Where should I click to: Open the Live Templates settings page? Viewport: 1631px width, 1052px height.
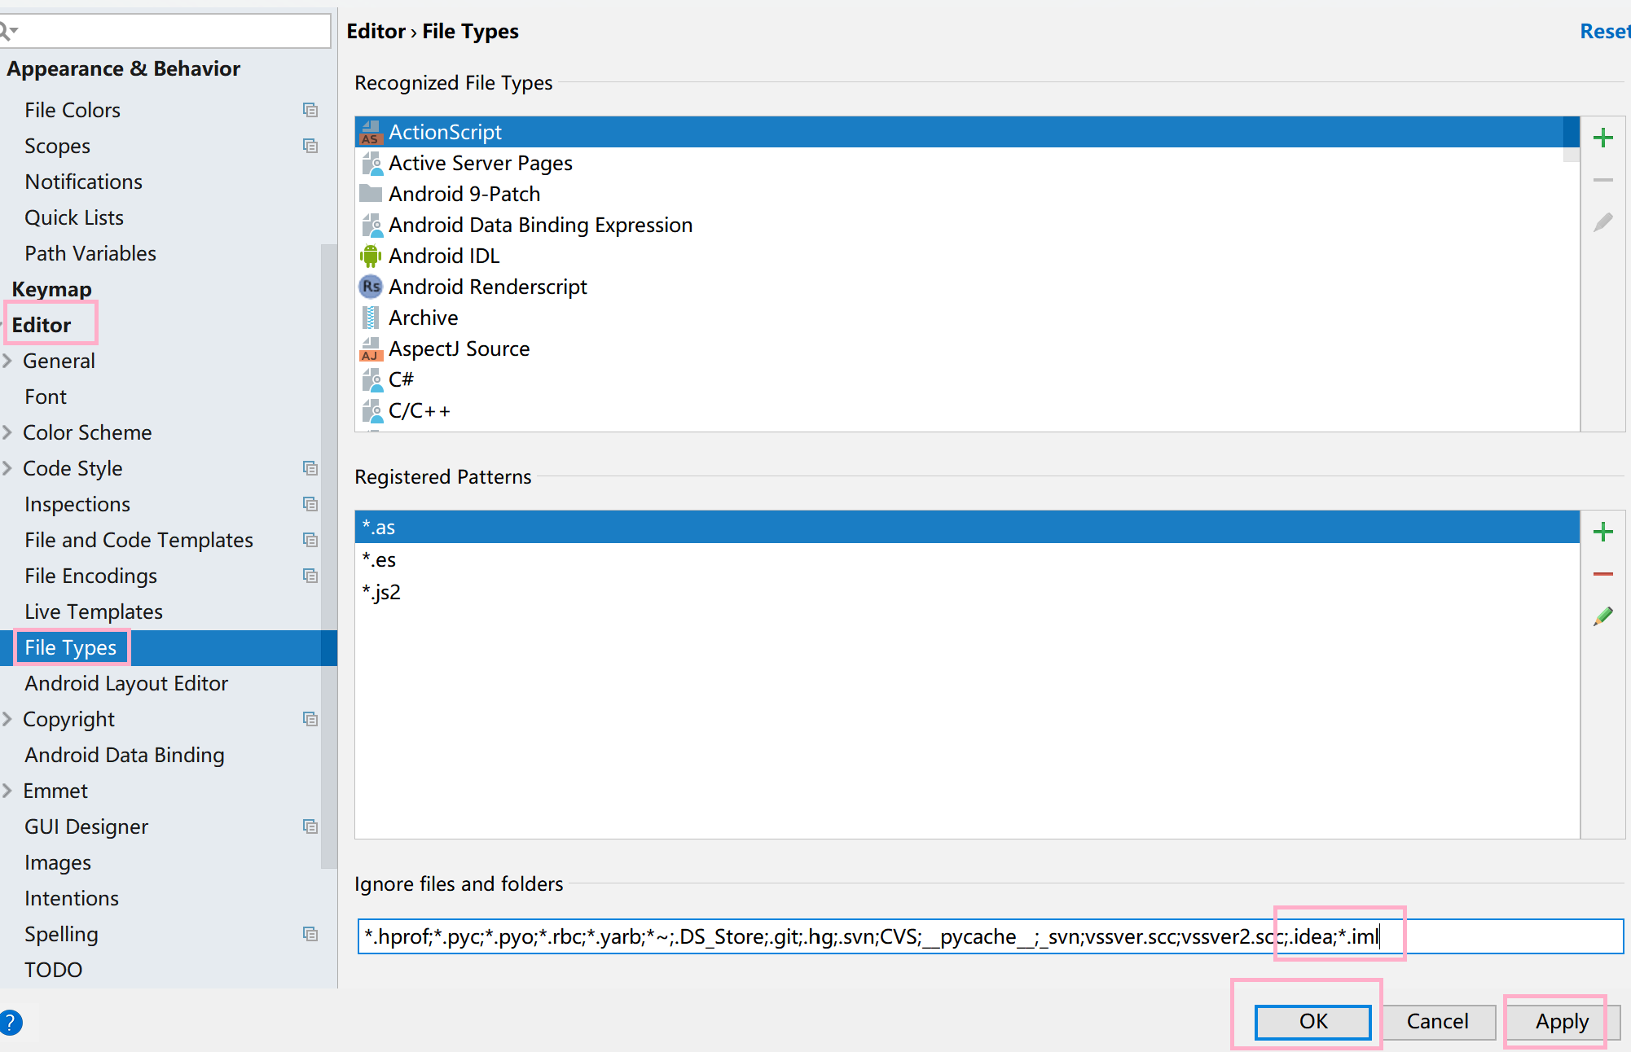tap(94, 611)
